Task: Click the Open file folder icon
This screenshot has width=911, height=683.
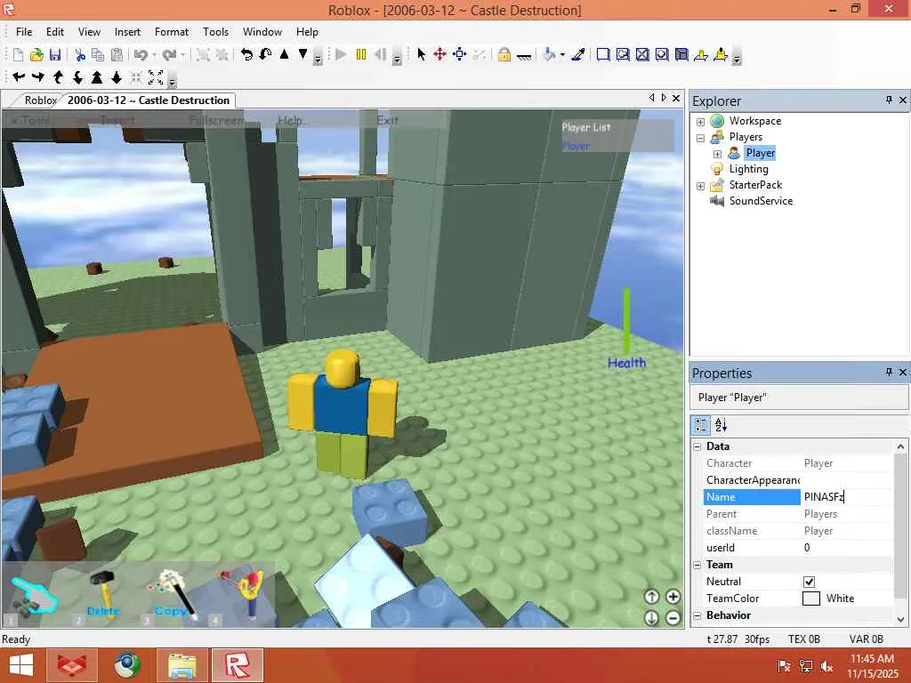Action: pyautogui.click(x=36, y=55)
